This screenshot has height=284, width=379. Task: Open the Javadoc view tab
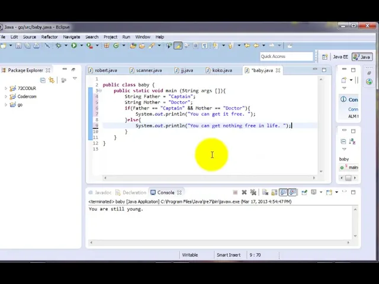[x=100, y=192]
